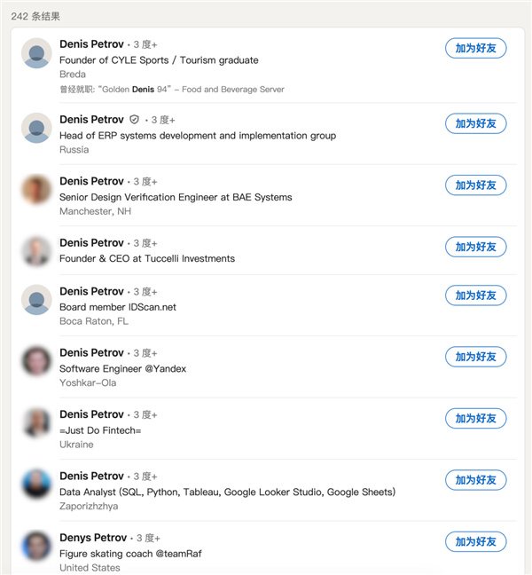
Task: Select the placeholder avatar for the IDScan.net board member
Action: tap(36, 299)
